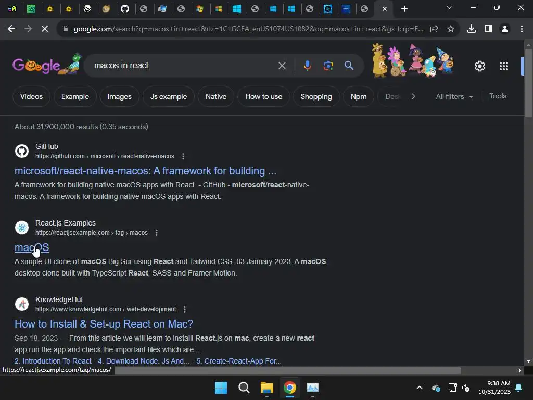
Task: Show more filter chips arrow
Action: click(x=413, y=96)
